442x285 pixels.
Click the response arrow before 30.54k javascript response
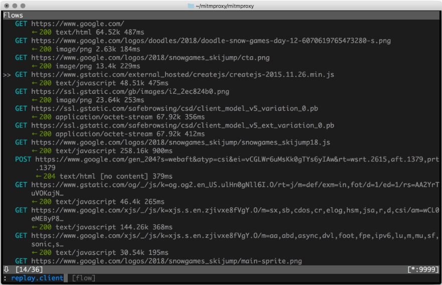point(35,253)
